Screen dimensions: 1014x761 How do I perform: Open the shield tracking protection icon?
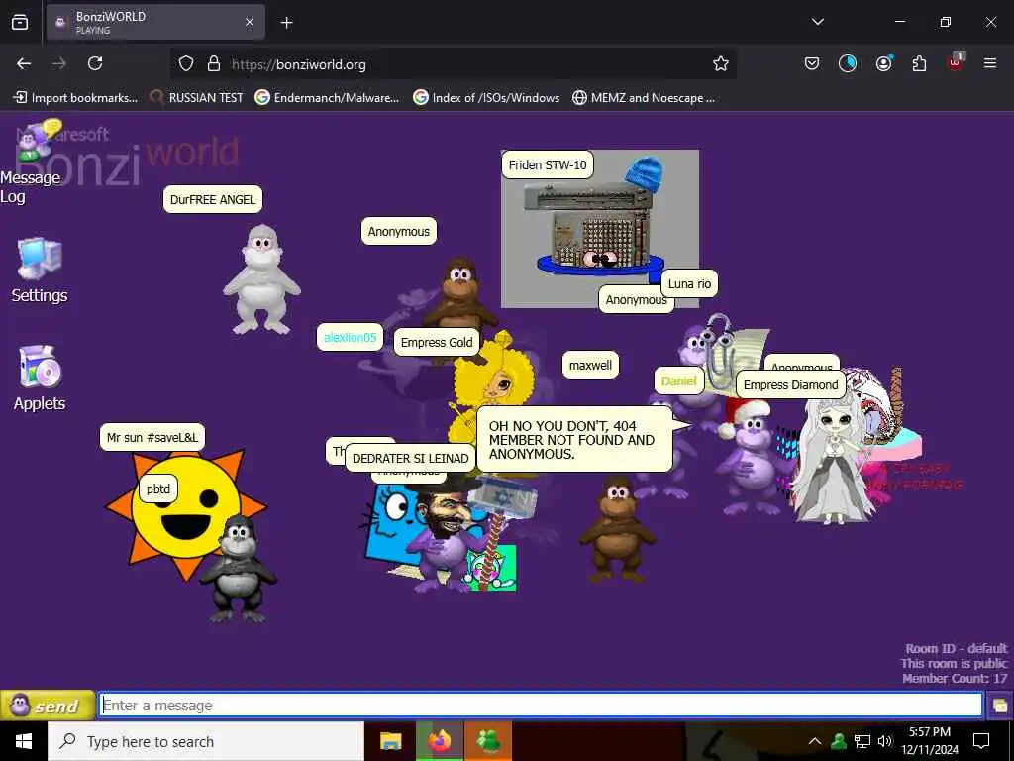tap(186, 64)
